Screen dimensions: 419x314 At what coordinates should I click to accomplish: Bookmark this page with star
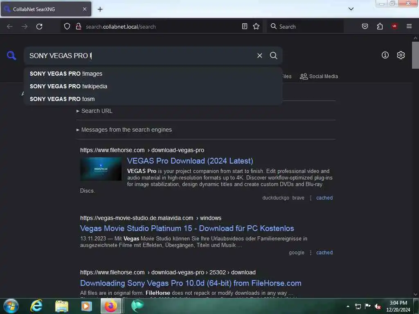(256, 26)
